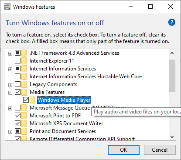Viewport: 181px width, 160px height.
Task: Confirm changes with the OK button
Action: (123, 150)
